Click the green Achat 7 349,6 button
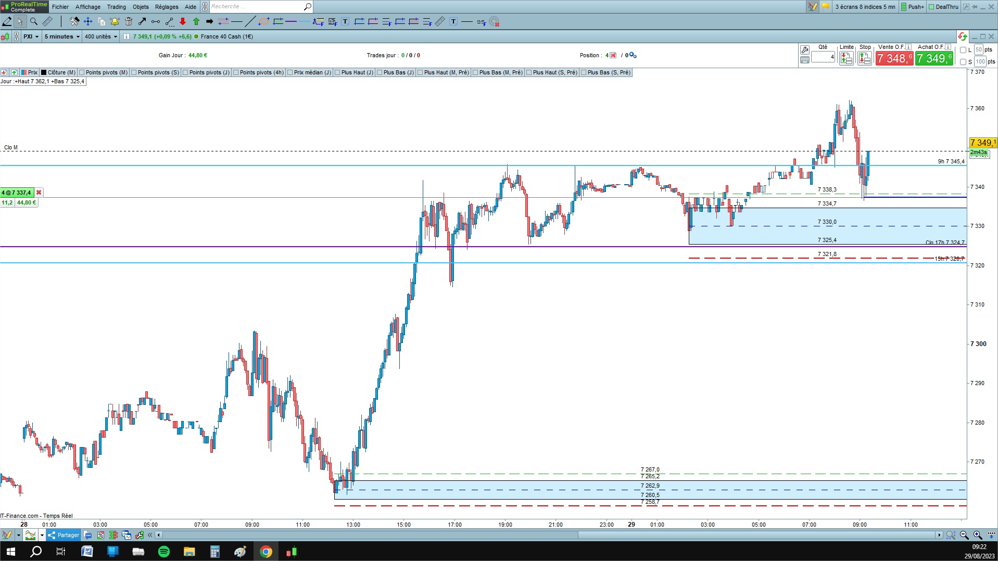Image resolution: width=998 pixels, height=561 pixels. pos(934,58)
